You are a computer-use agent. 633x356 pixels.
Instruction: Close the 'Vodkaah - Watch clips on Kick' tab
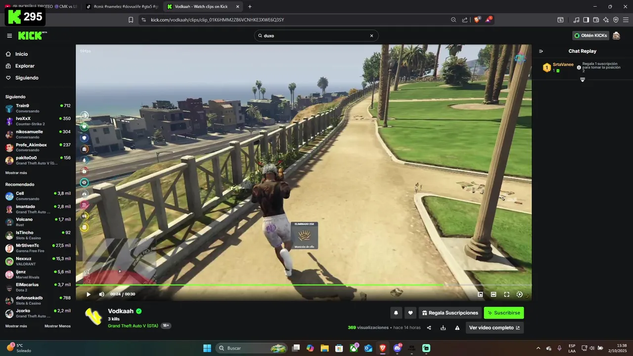pyautogui.click(x=237, y=6)
